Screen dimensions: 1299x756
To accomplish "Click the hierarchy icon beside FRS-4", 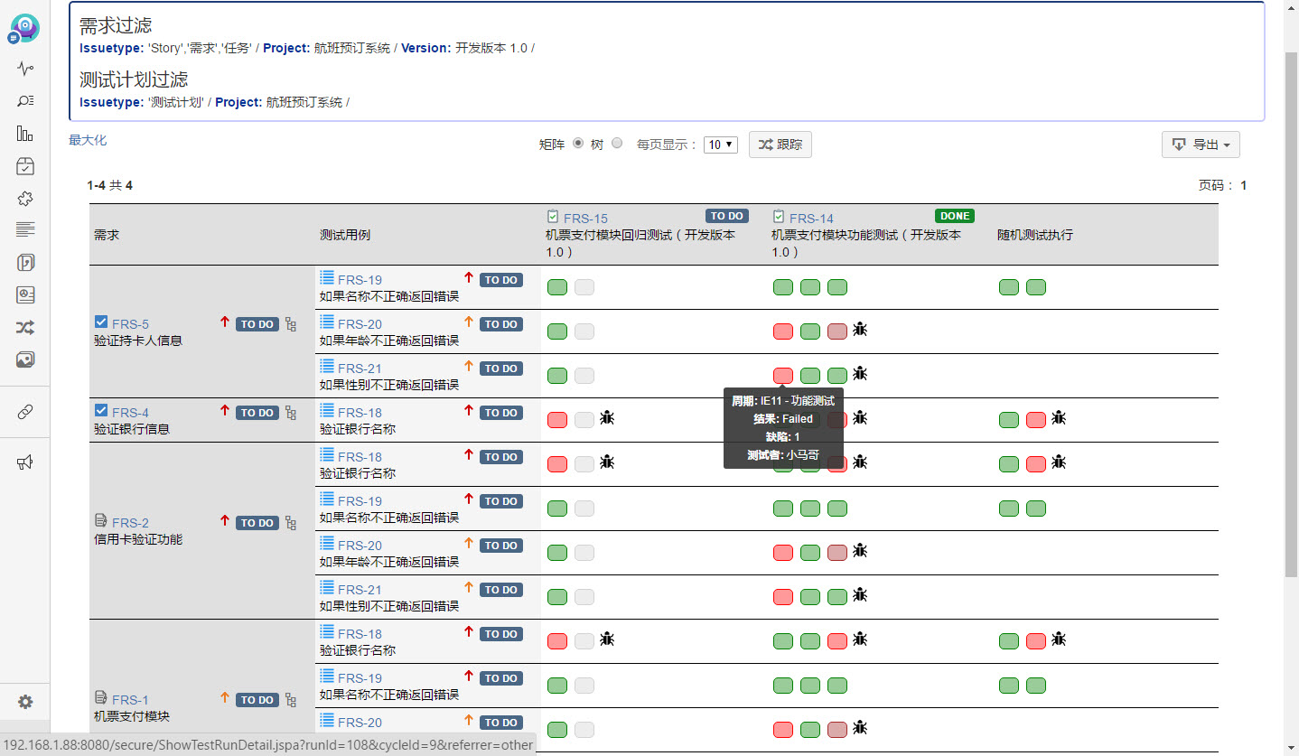I will [x=291, y=413].
